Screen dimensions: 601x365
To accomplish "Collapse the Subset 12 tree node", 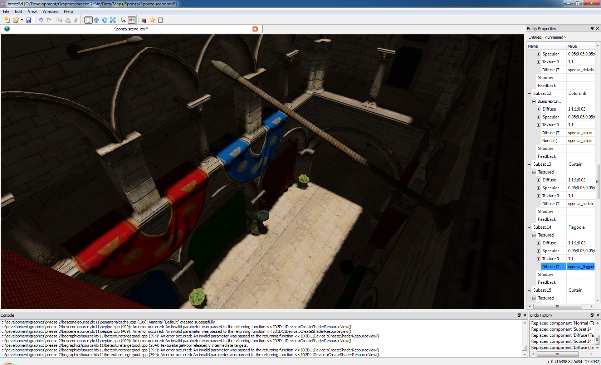I will pos(529,93).
